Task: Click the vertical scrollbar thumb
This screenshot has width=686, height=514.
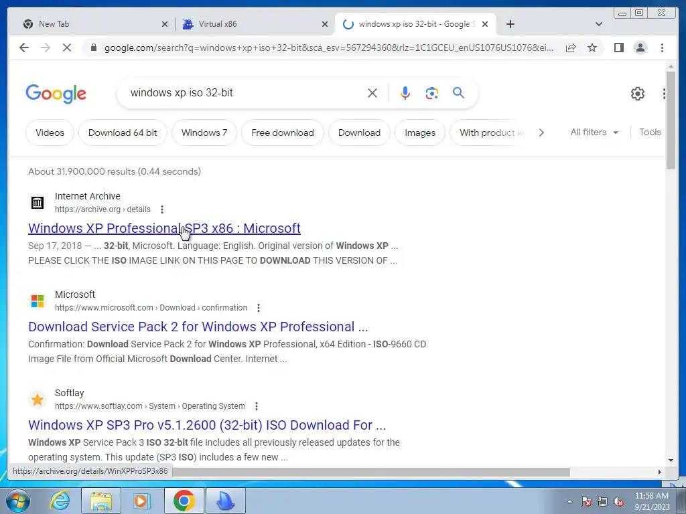Action: 671,120
